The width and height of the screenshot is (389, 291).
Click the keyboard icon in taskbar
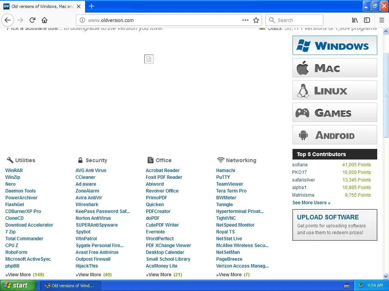pos(346,286)
